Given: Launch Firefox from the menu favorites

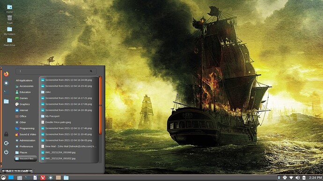Looking at the screenshot, I should tap(6, 74).
